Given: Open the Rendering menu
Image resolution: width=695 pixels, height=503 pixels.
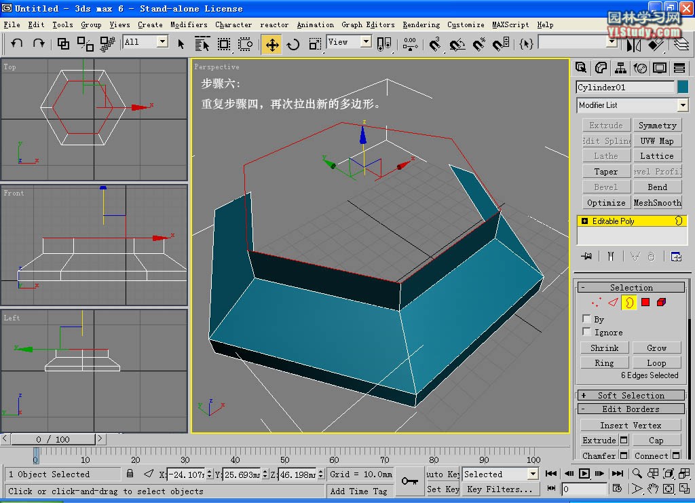Looking at the screenshot, I should [421, 25].
